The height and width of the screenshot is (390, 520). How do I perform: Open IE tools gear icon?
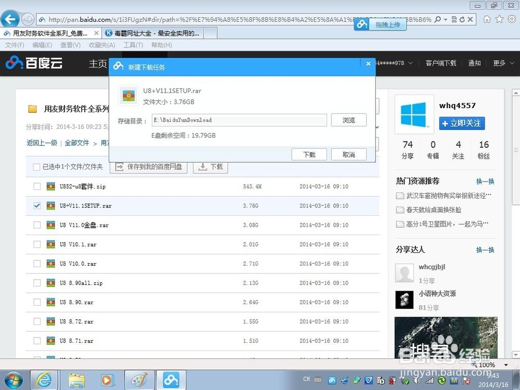[512, 19]
